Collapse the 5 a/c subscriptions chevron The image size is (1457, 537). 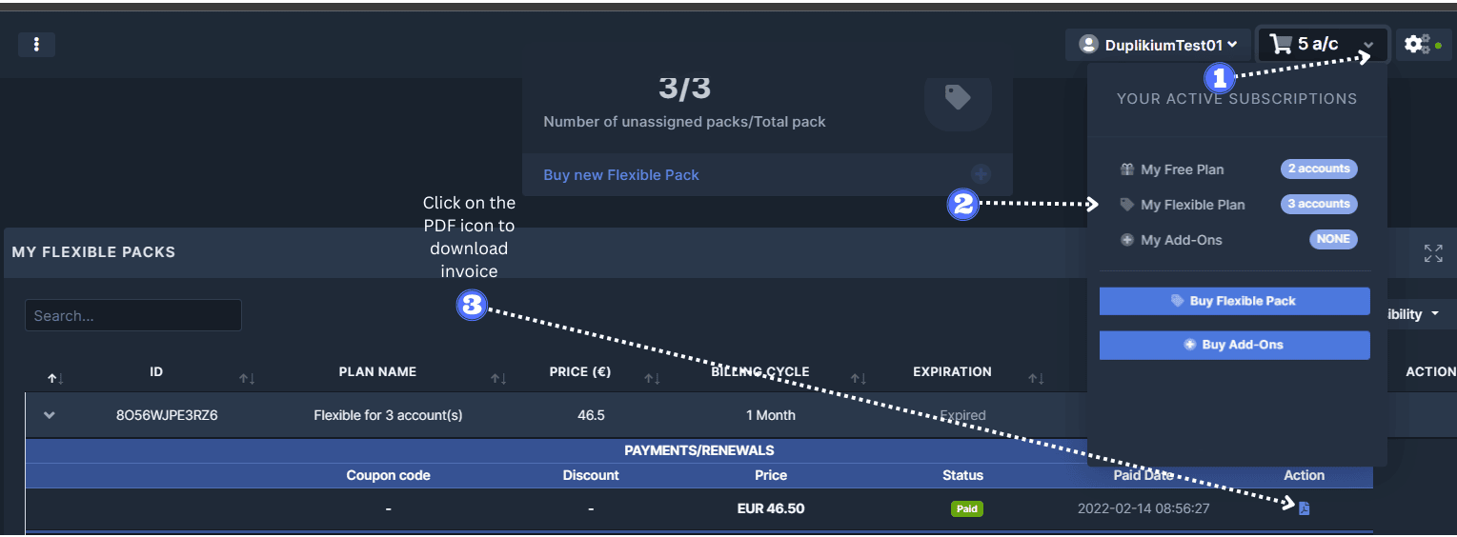pos(1368,46)
